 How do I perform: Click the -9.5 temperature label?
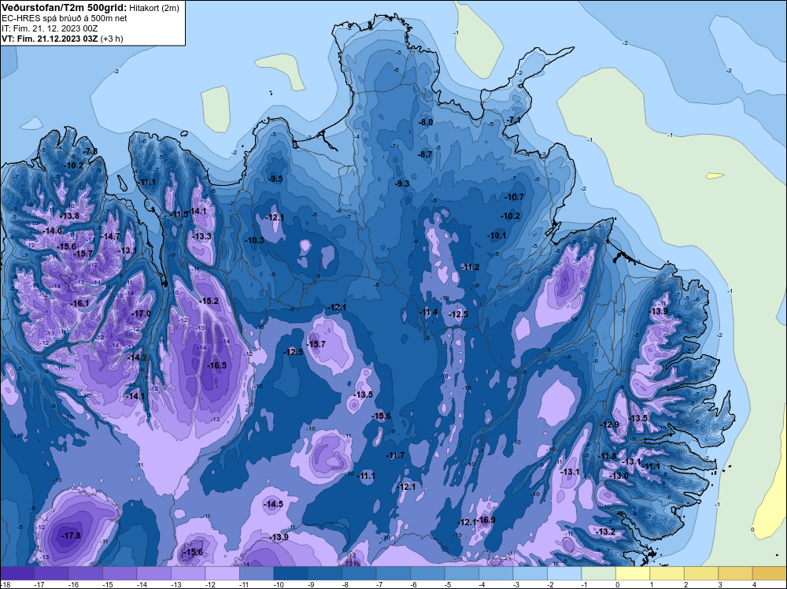tap(275, 180)
